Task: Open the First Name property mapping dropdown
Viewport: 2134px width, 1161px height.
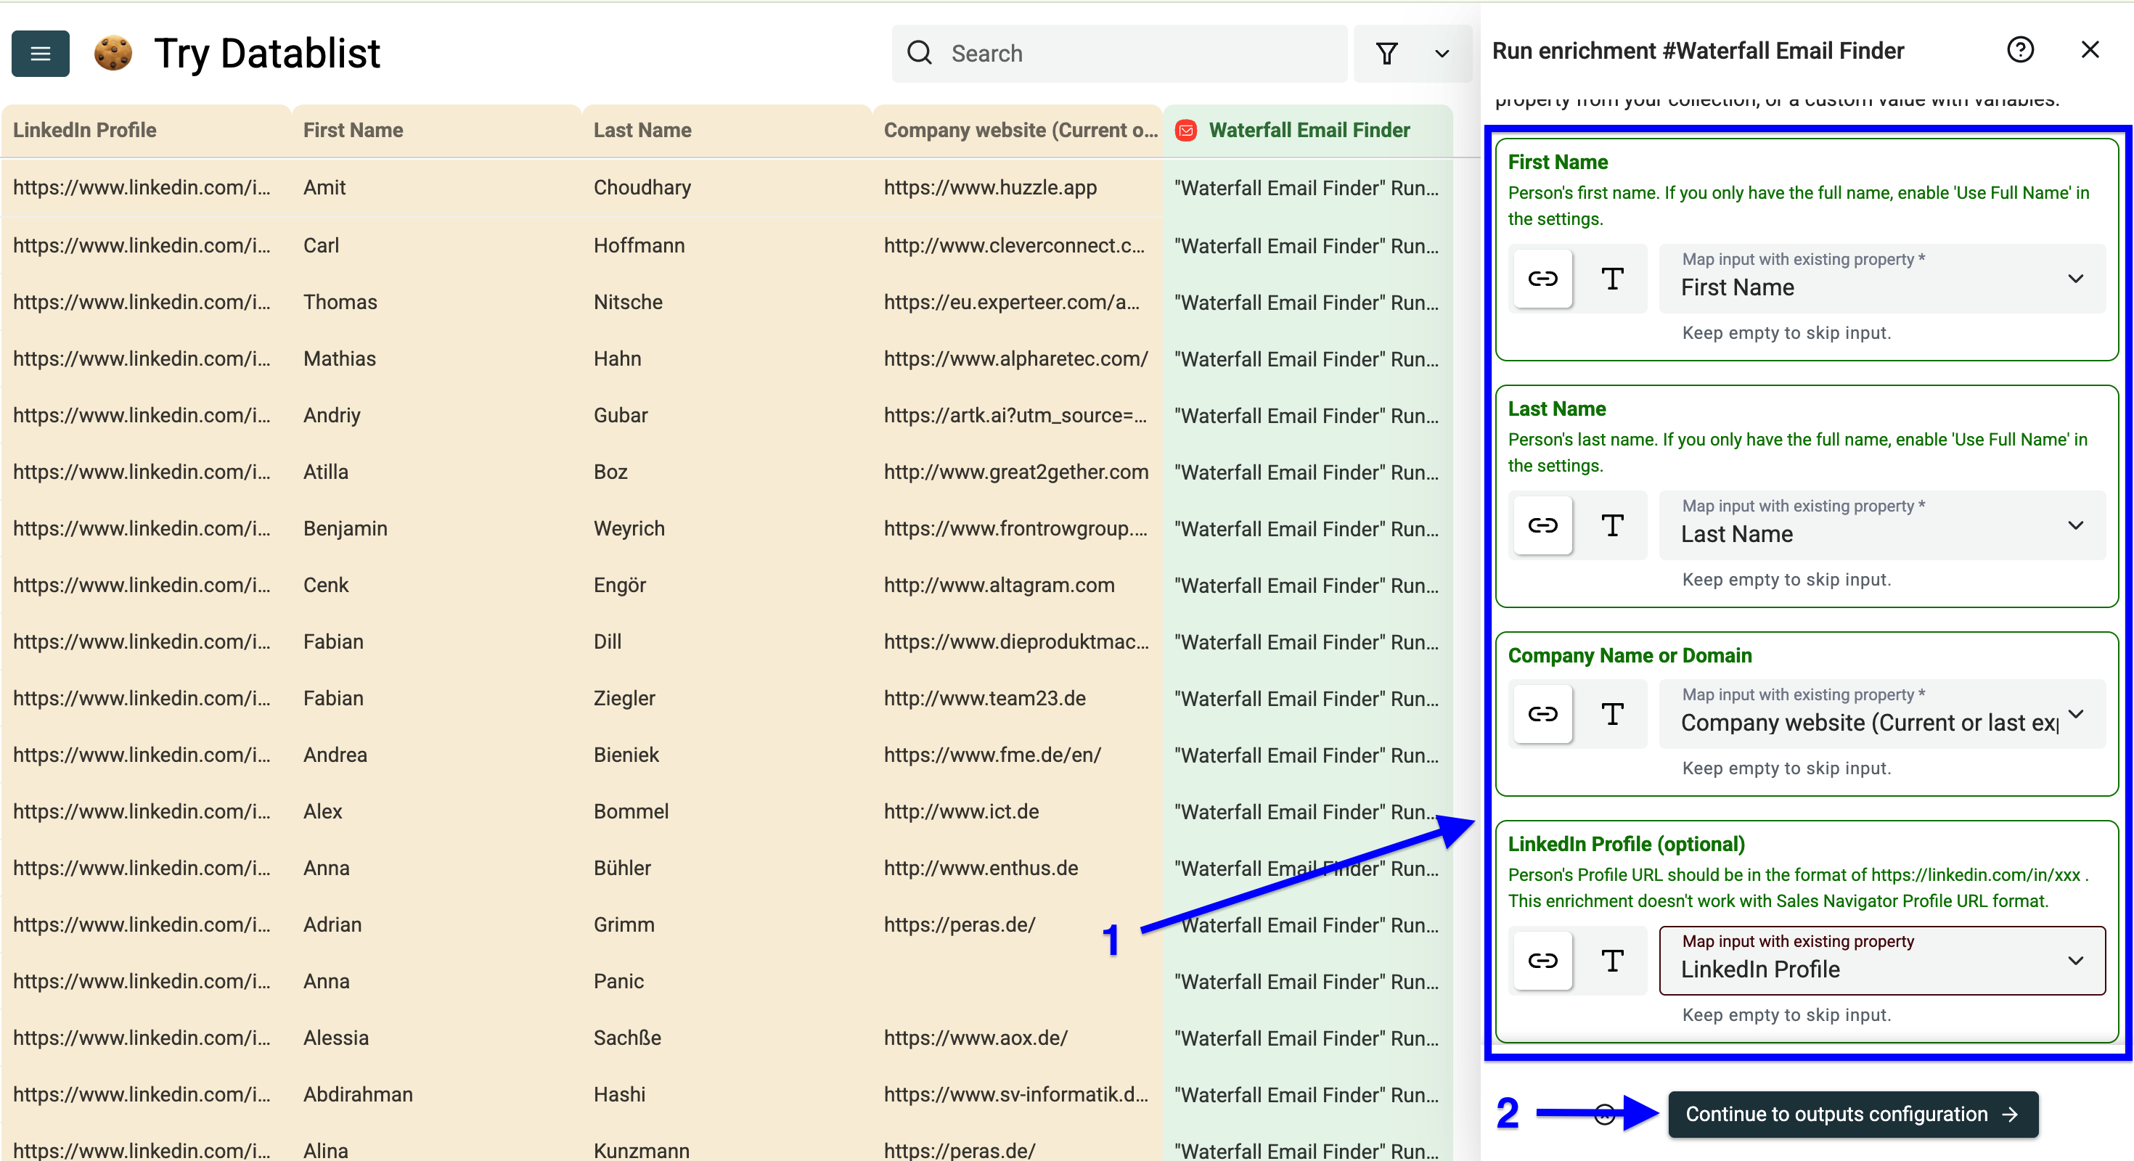Action: 1882,279
